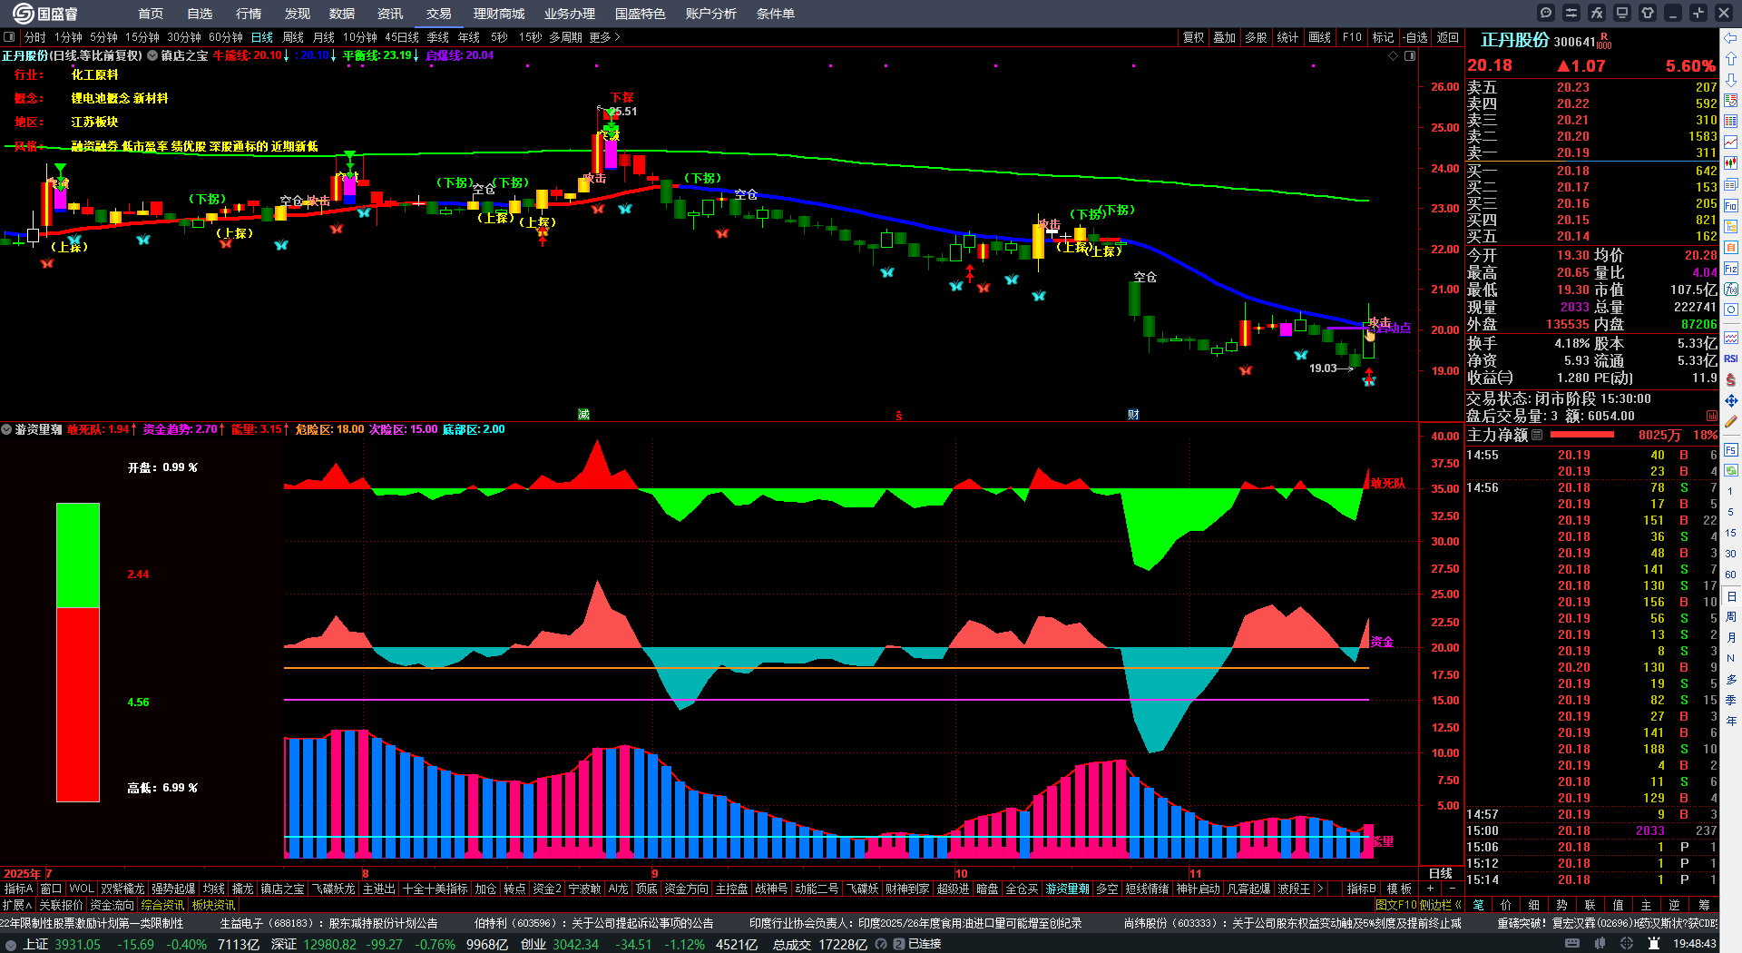The image size is (1742, 953).
Task: Click the Guoshengrui logo icon
Action: pyautogui.click(x=24, y=14)
